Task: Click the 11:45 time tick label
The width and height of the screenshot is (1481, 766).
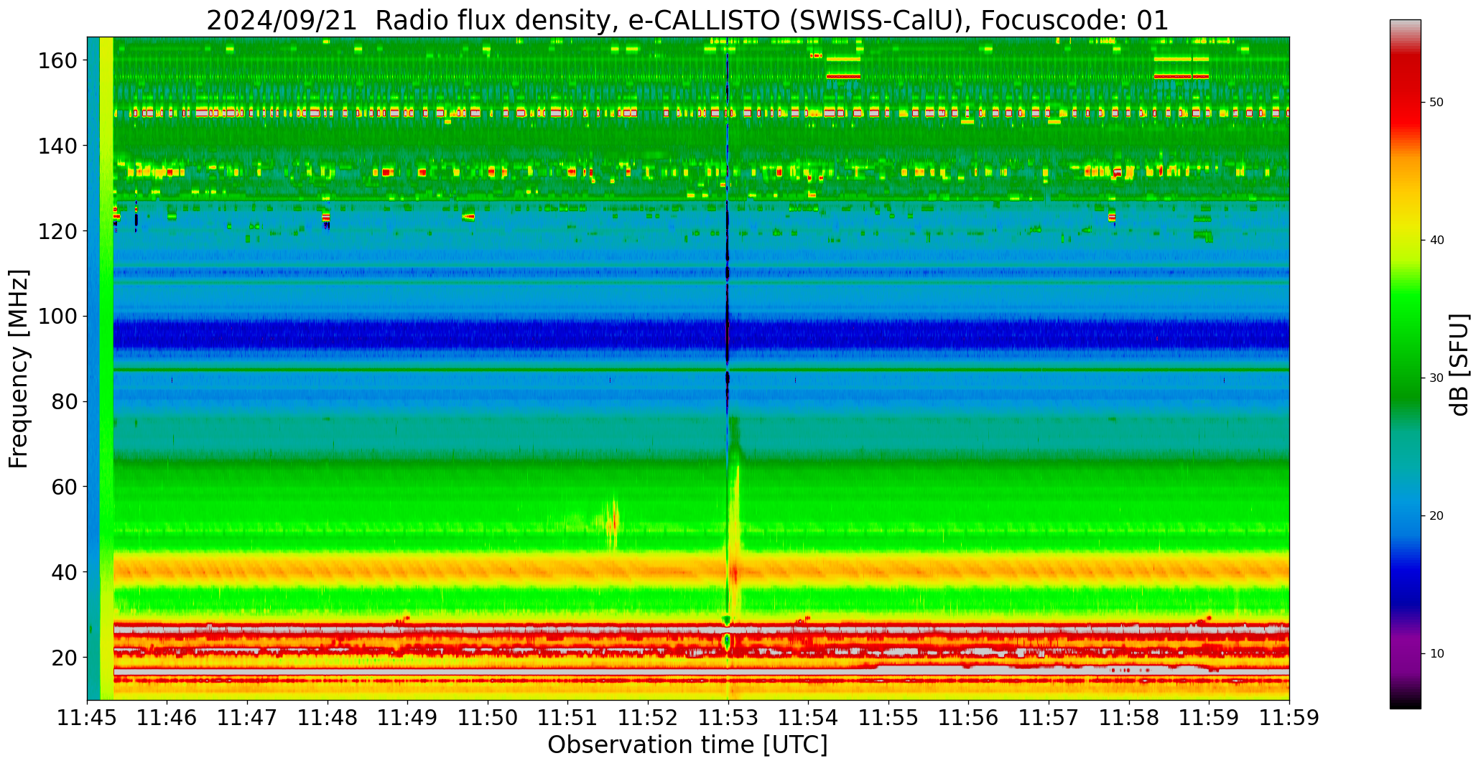Action: tap(88, 718)
